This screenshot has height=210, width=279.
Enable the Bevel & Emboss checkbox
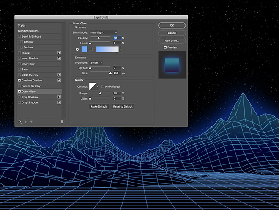click(19, 36)
